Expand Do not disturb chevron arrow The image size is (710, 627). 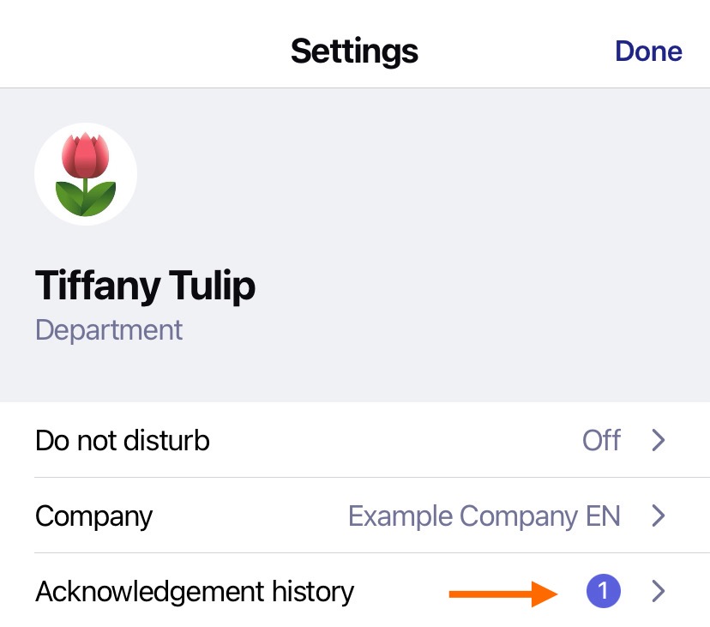(x=659, y=440)
